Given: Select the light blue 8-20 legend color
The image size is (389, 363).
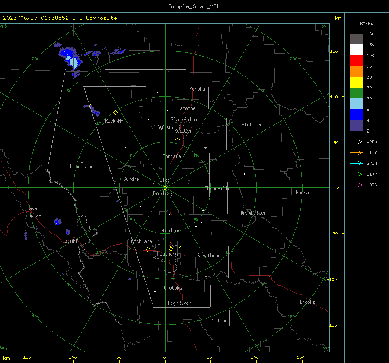Looking at the screenshot, I should (x=356, y=104).
